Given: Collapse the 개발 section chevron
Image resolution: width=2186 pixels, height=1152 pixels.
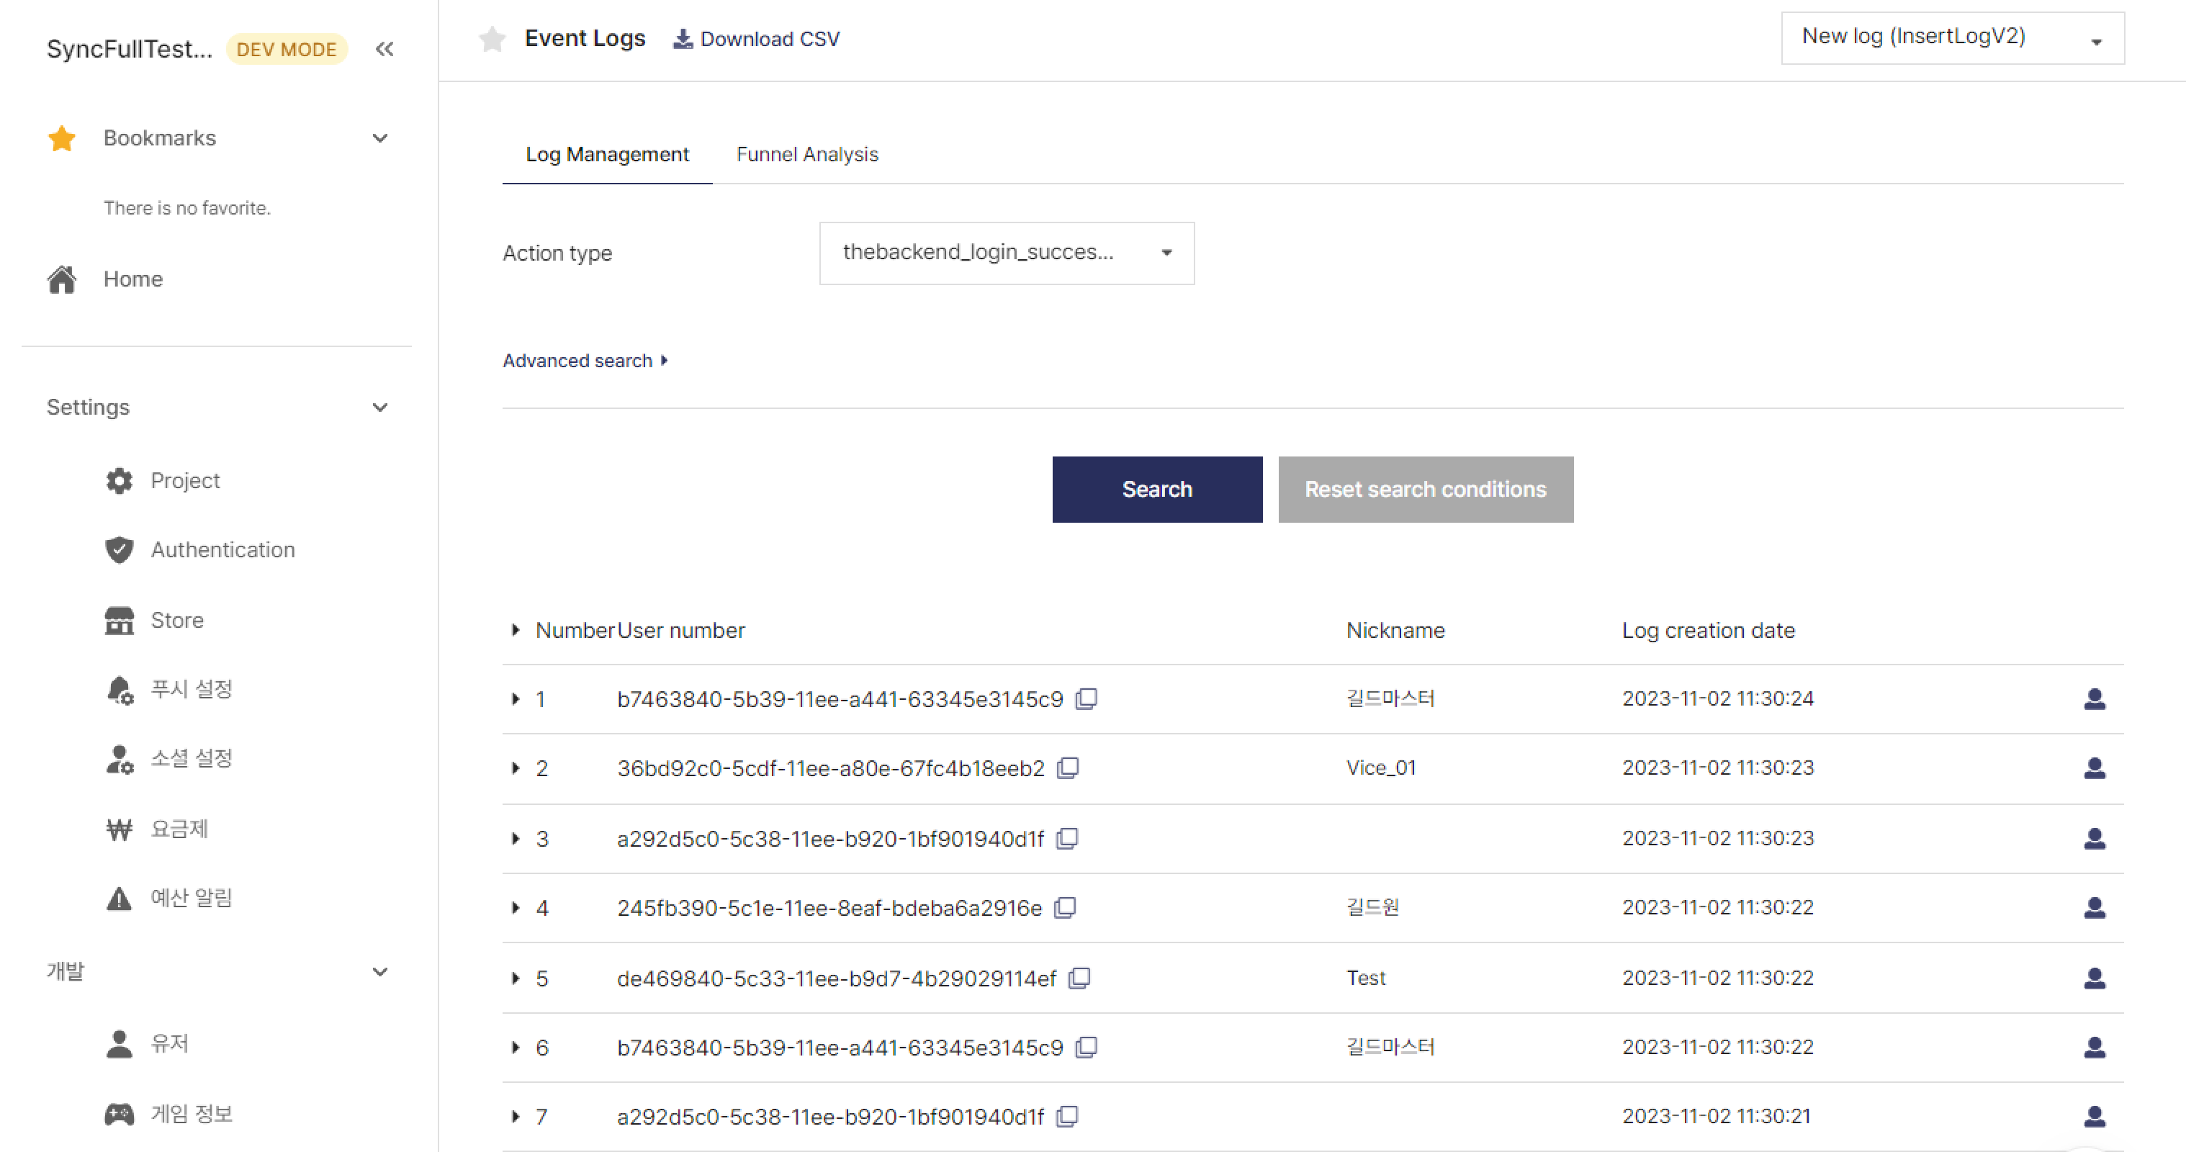Looking at the screenshot, I should (380, 972).
